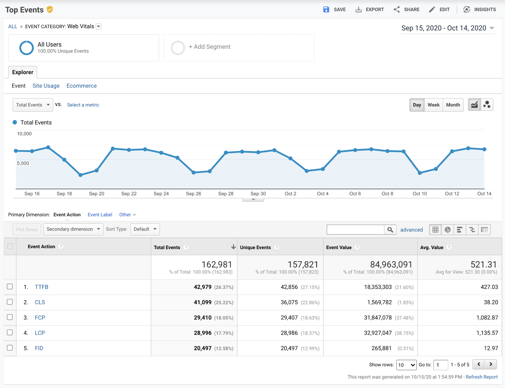Open the advanced filter link

(411, 230)
